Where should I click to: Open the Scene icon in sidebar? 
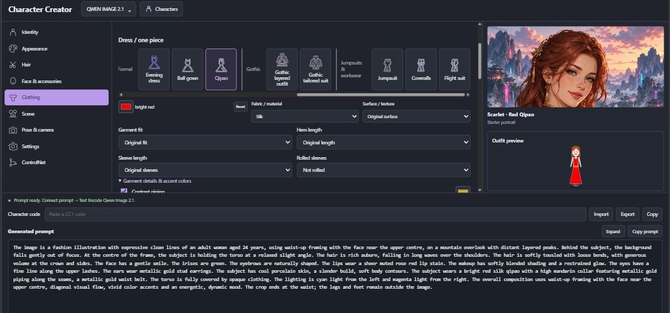point(13,114)
